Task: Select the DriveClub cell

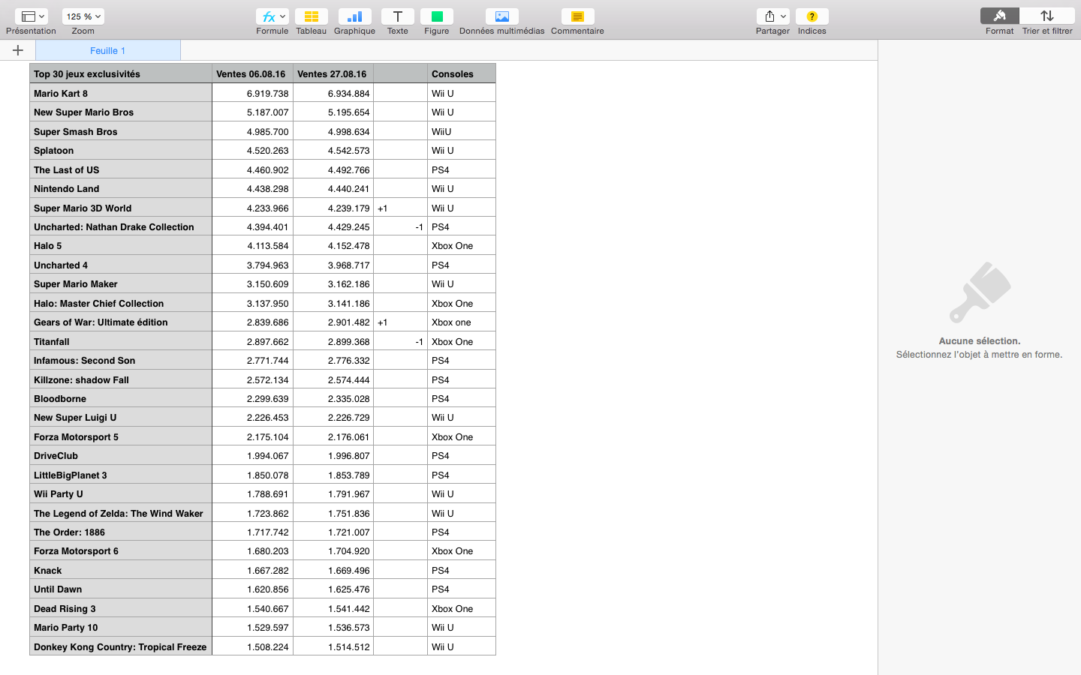Action: click(121, 455)
